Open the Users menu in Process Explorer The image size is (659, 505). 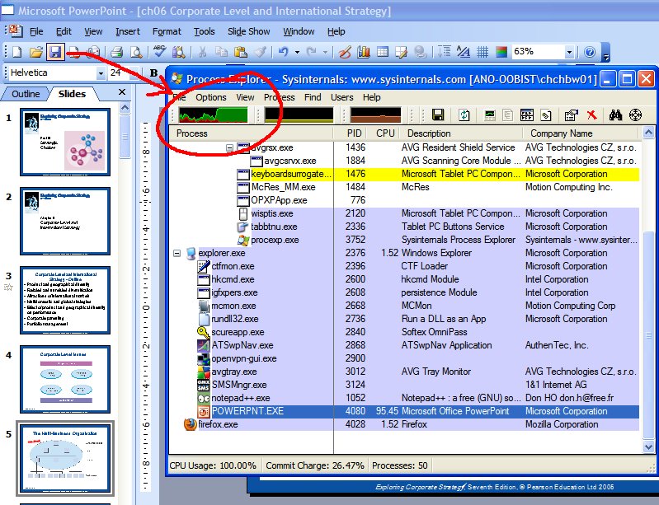point(342,97)
